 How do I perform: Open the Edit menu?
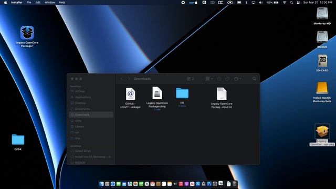38,3
